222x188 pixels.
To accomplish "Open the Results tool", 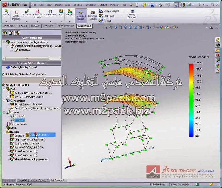I will click(70, 13).
